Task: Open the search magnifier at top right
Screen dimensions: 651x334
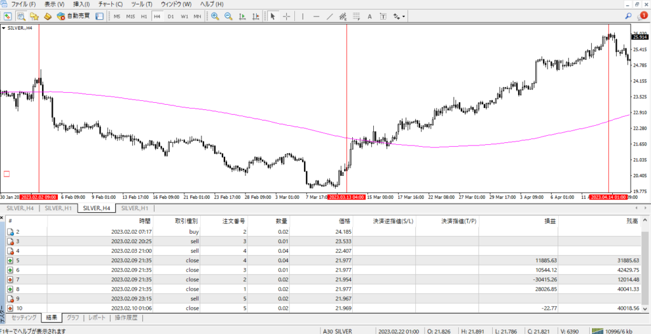Action: pyautogui.click(x=628, y=16)
